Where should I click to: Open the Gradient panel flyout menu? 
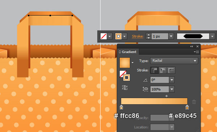click(196, 52)
